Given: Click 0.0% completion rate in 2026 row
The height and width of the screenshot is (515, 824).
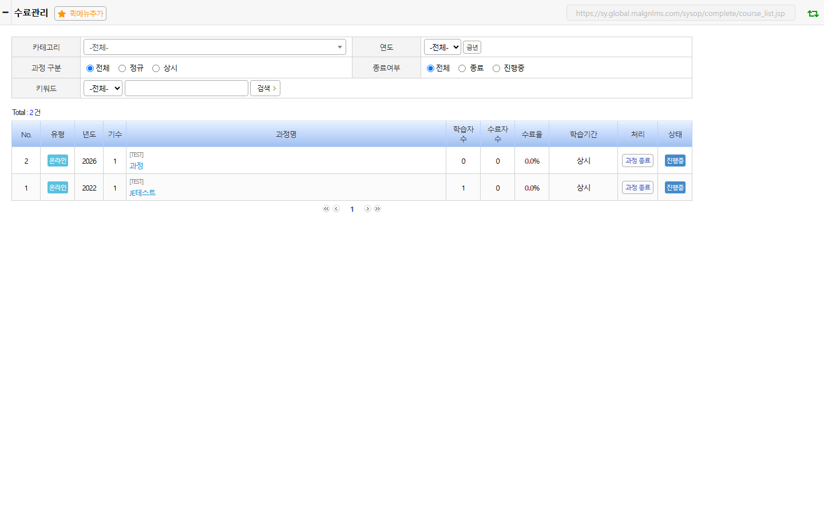Looking at the screenshot, I should click(532, 161).
